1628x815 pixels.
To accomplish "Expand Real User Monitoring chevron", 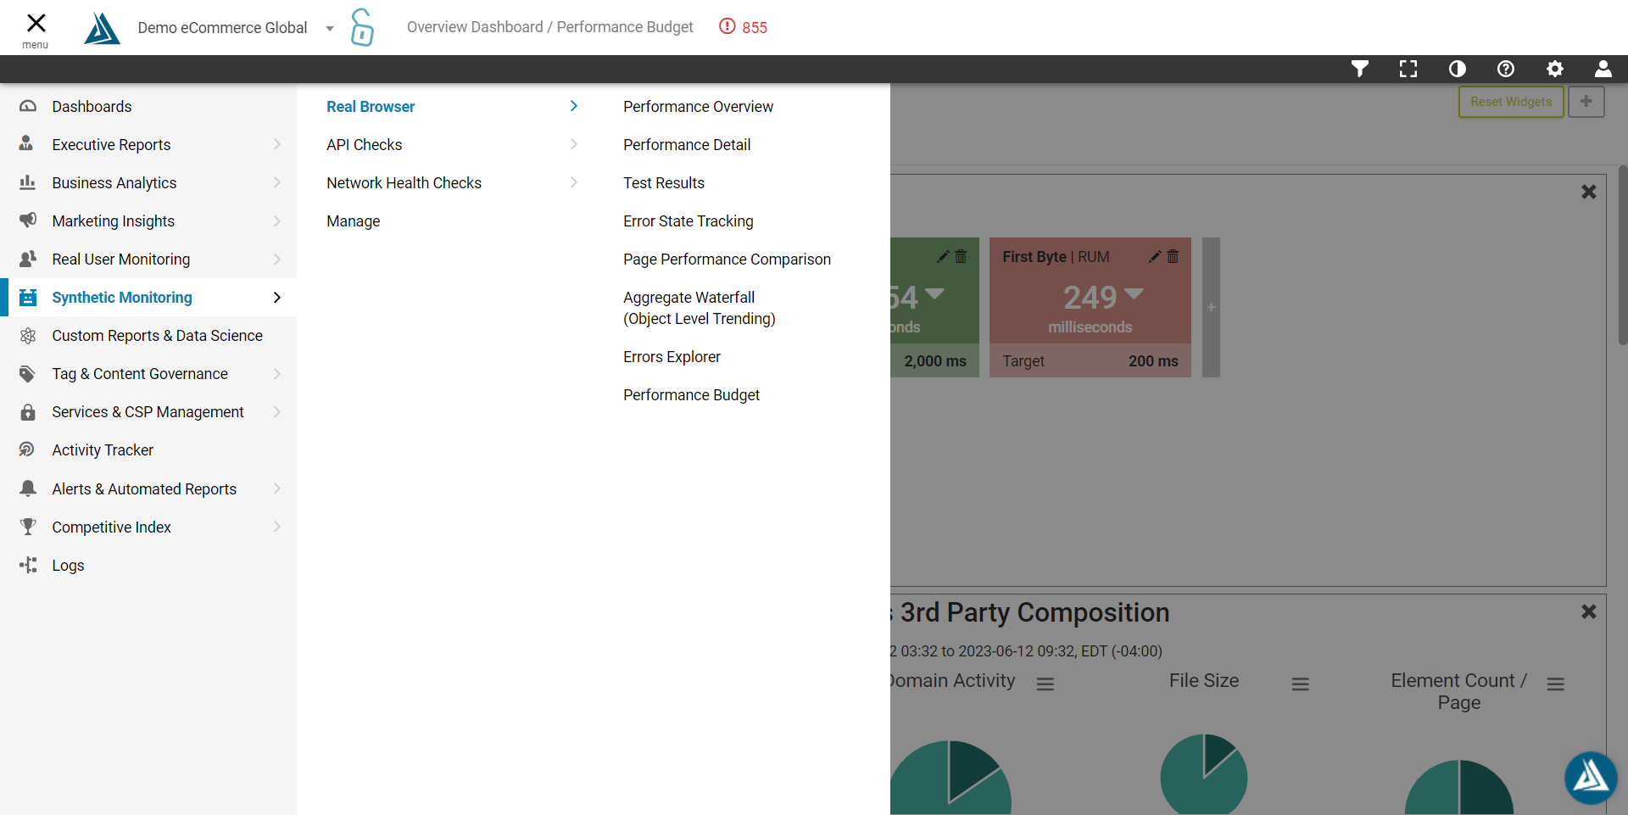I will coord(276,260).
